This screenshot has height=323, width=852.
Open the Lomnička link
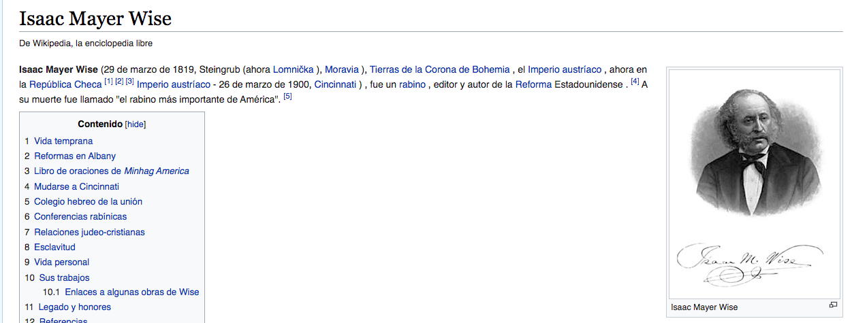pos(293,69)
